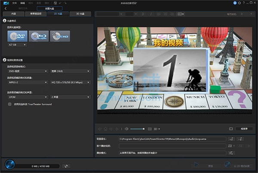Click the preview play icon at bottom
Screen dimensions: 258x173
tap(196, 164)
